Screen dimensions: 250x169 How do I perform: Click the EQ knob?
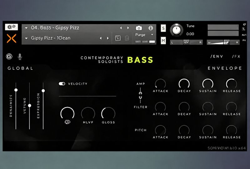(67, 113)
